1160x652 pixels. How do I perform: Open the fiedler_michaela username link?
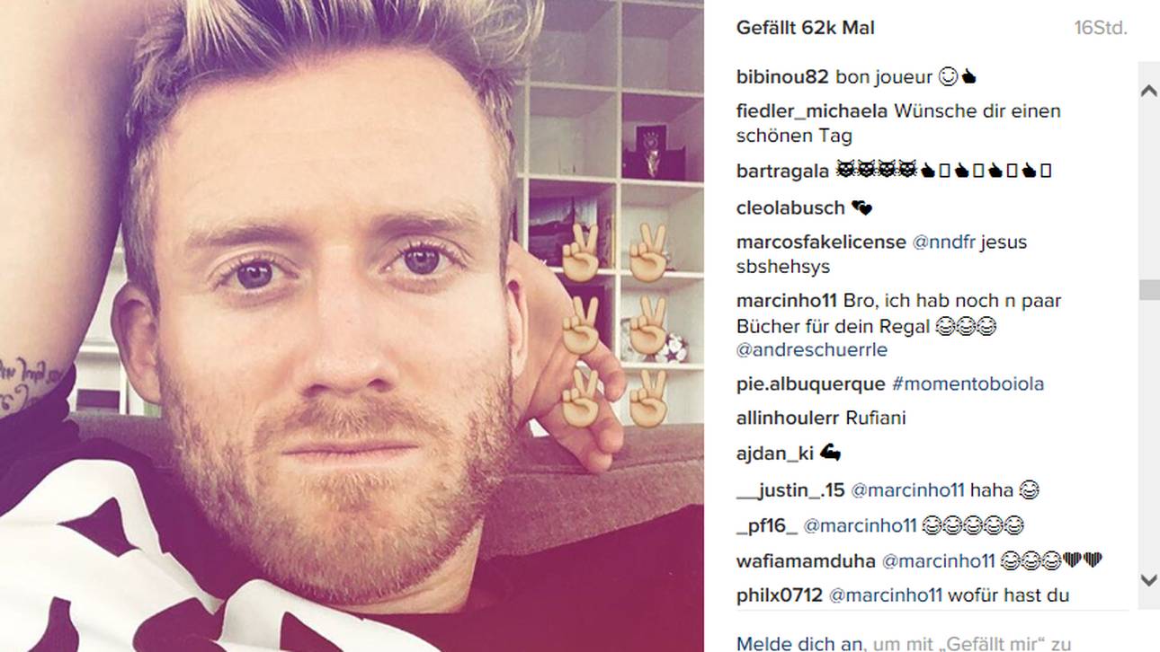(812, 111)
